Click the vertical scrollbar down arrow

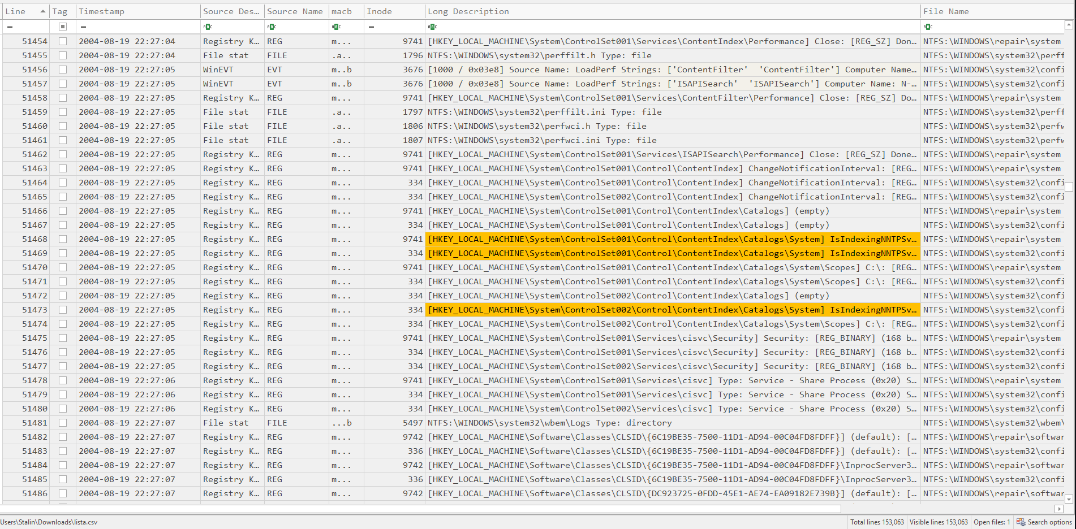pyautogui.click(x=1069, y=499)
